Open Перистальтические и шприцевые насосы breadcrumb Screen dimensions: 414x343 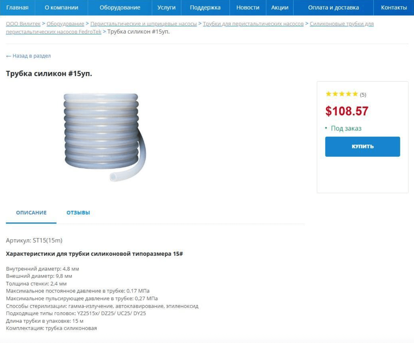(143, 24)
